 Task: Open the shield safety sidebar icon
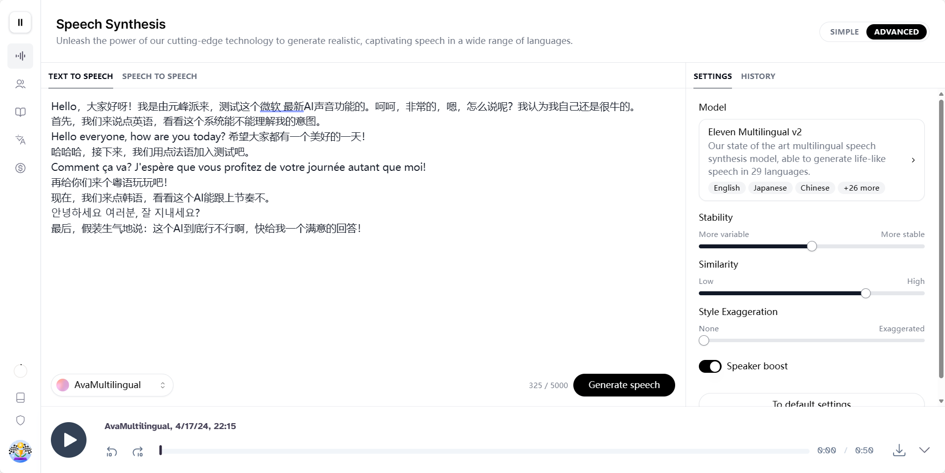(x=20, y=420)
